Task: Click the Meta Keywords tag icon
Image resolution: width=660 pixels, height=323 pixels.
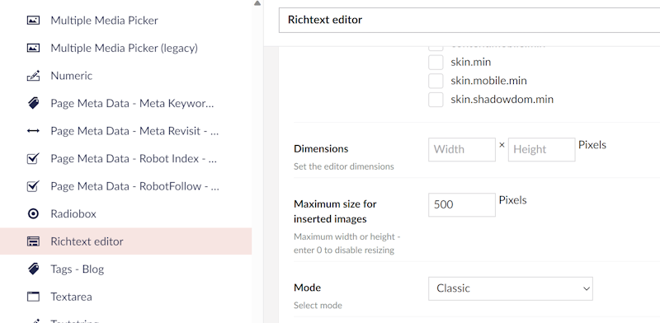Action: tap(33, 104)
